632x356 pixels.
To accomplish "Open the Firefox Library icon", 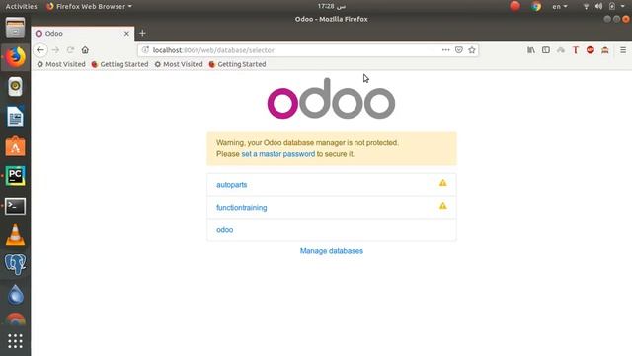I will [x=531, y=50].
